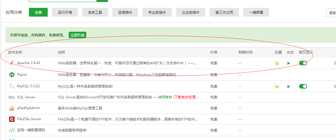Click Nginx software name
This screenshot has height=140, width=336.
tap(22, 75)
